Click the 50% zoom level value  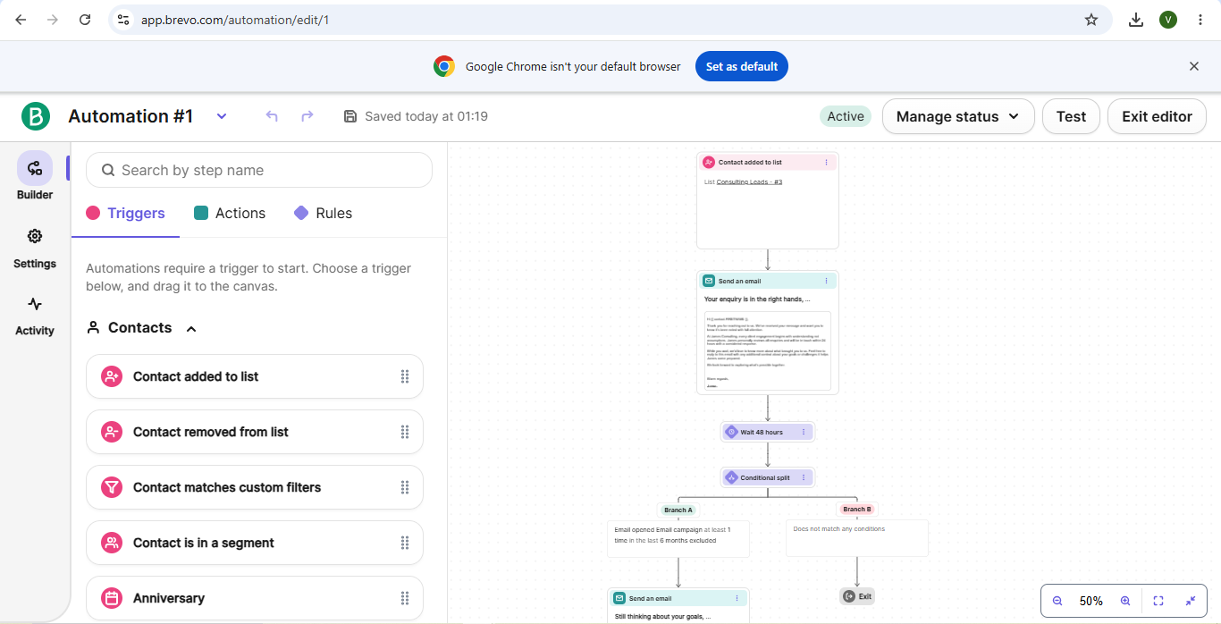tap(1091, 601)
